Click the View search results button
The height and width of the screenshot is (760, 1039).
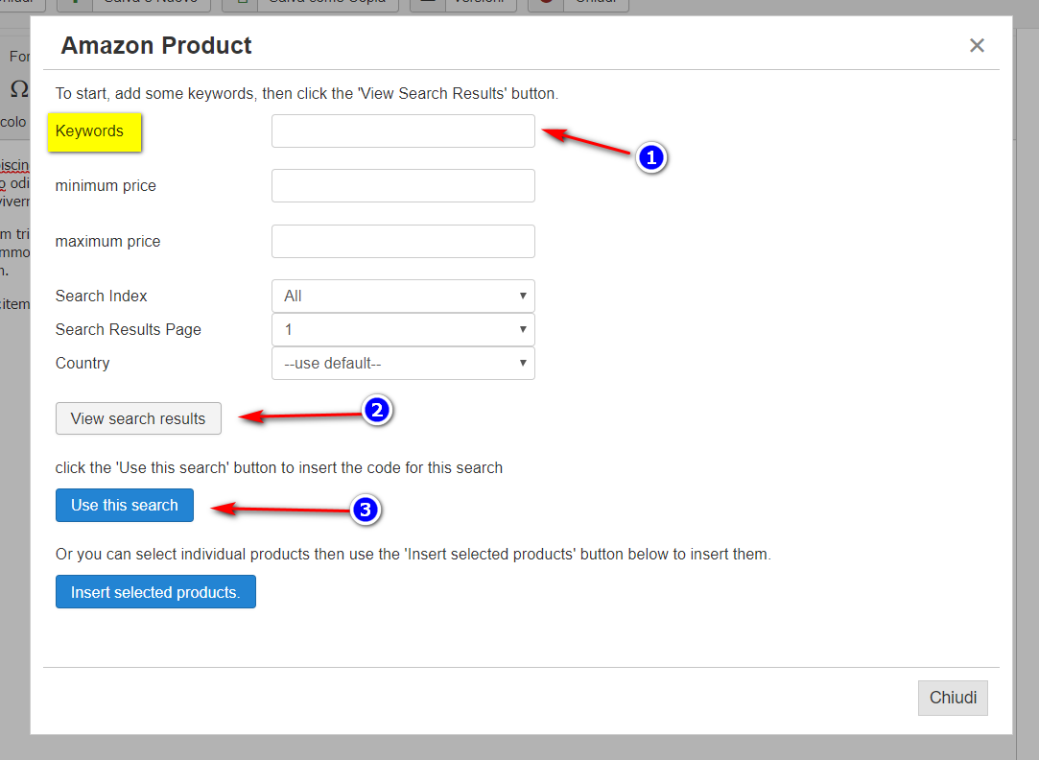pyautogui.click(x=138, y=418)
